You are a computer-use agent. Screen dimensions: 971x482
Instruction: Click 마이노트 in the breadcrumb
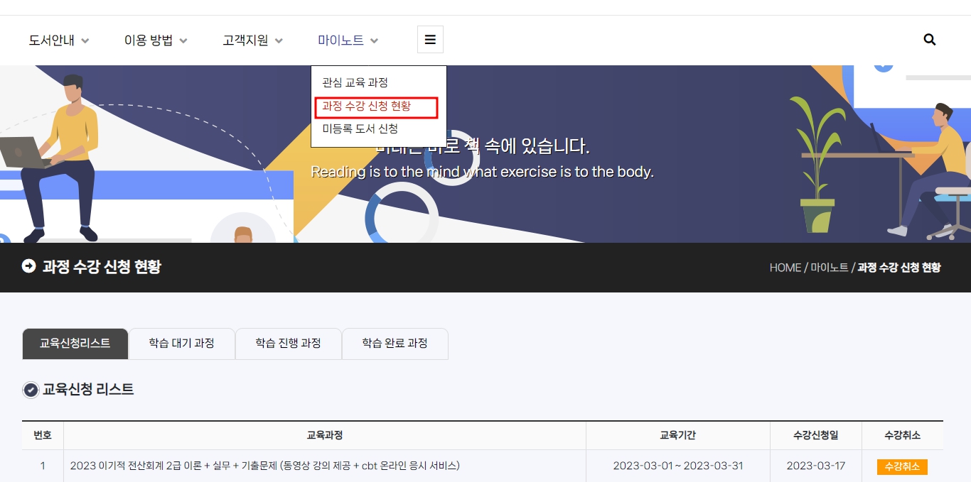click(x=829, y=268)
